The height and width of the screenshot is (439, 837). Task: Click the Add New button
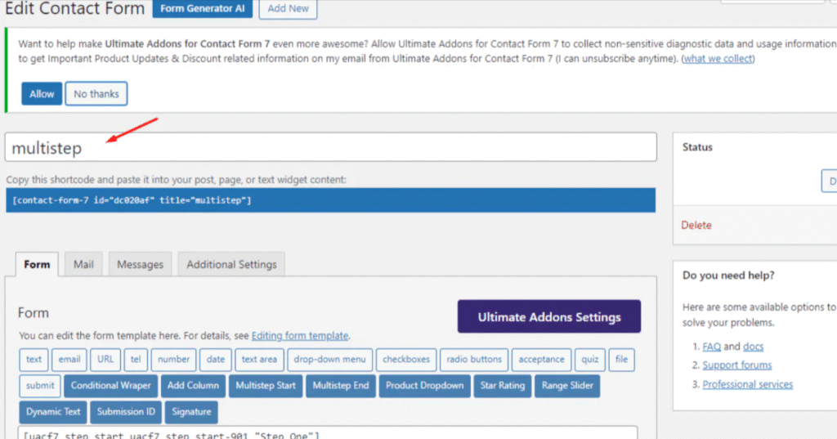click(288, 8)
